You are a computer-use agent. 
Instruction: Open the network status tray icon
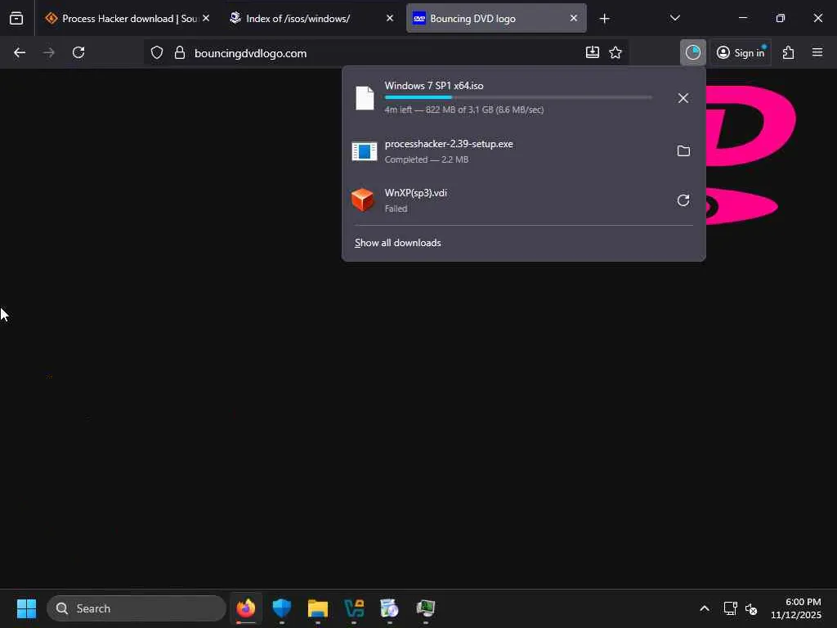(730, 608)
